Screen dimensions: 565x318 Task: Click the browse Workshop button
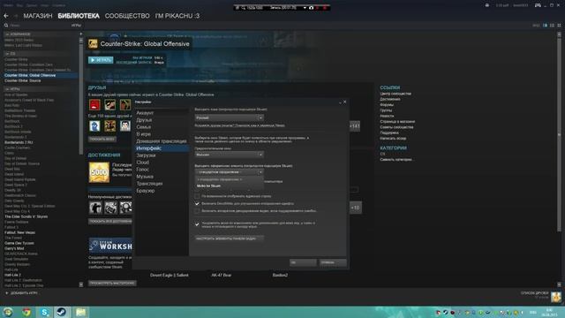[x=112, y=284]
